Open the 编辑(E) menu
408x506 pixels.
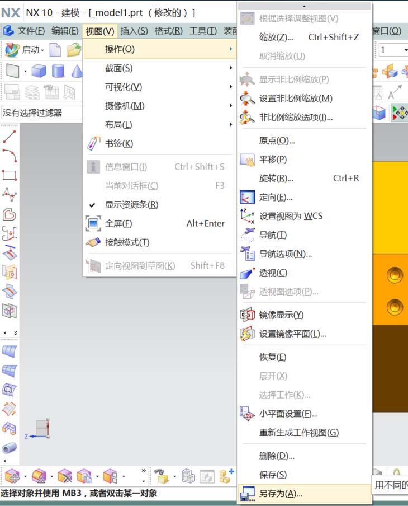point(65,31)
